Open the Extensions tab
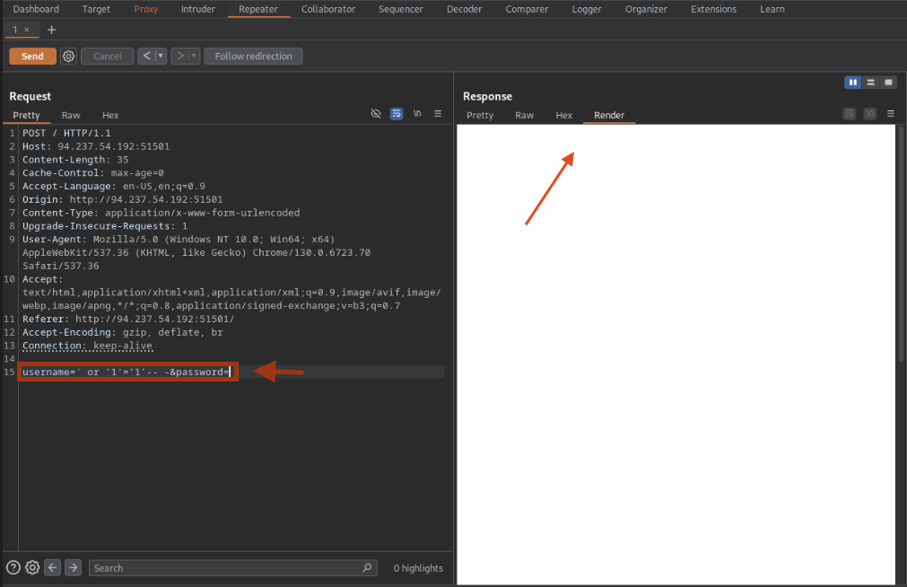 point(713,9)
